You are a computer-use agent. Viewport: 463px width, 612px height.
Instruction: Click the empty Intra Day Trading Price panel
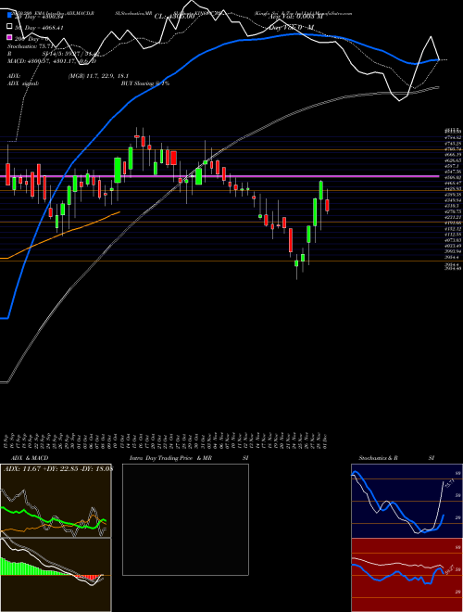click(185, 519)
